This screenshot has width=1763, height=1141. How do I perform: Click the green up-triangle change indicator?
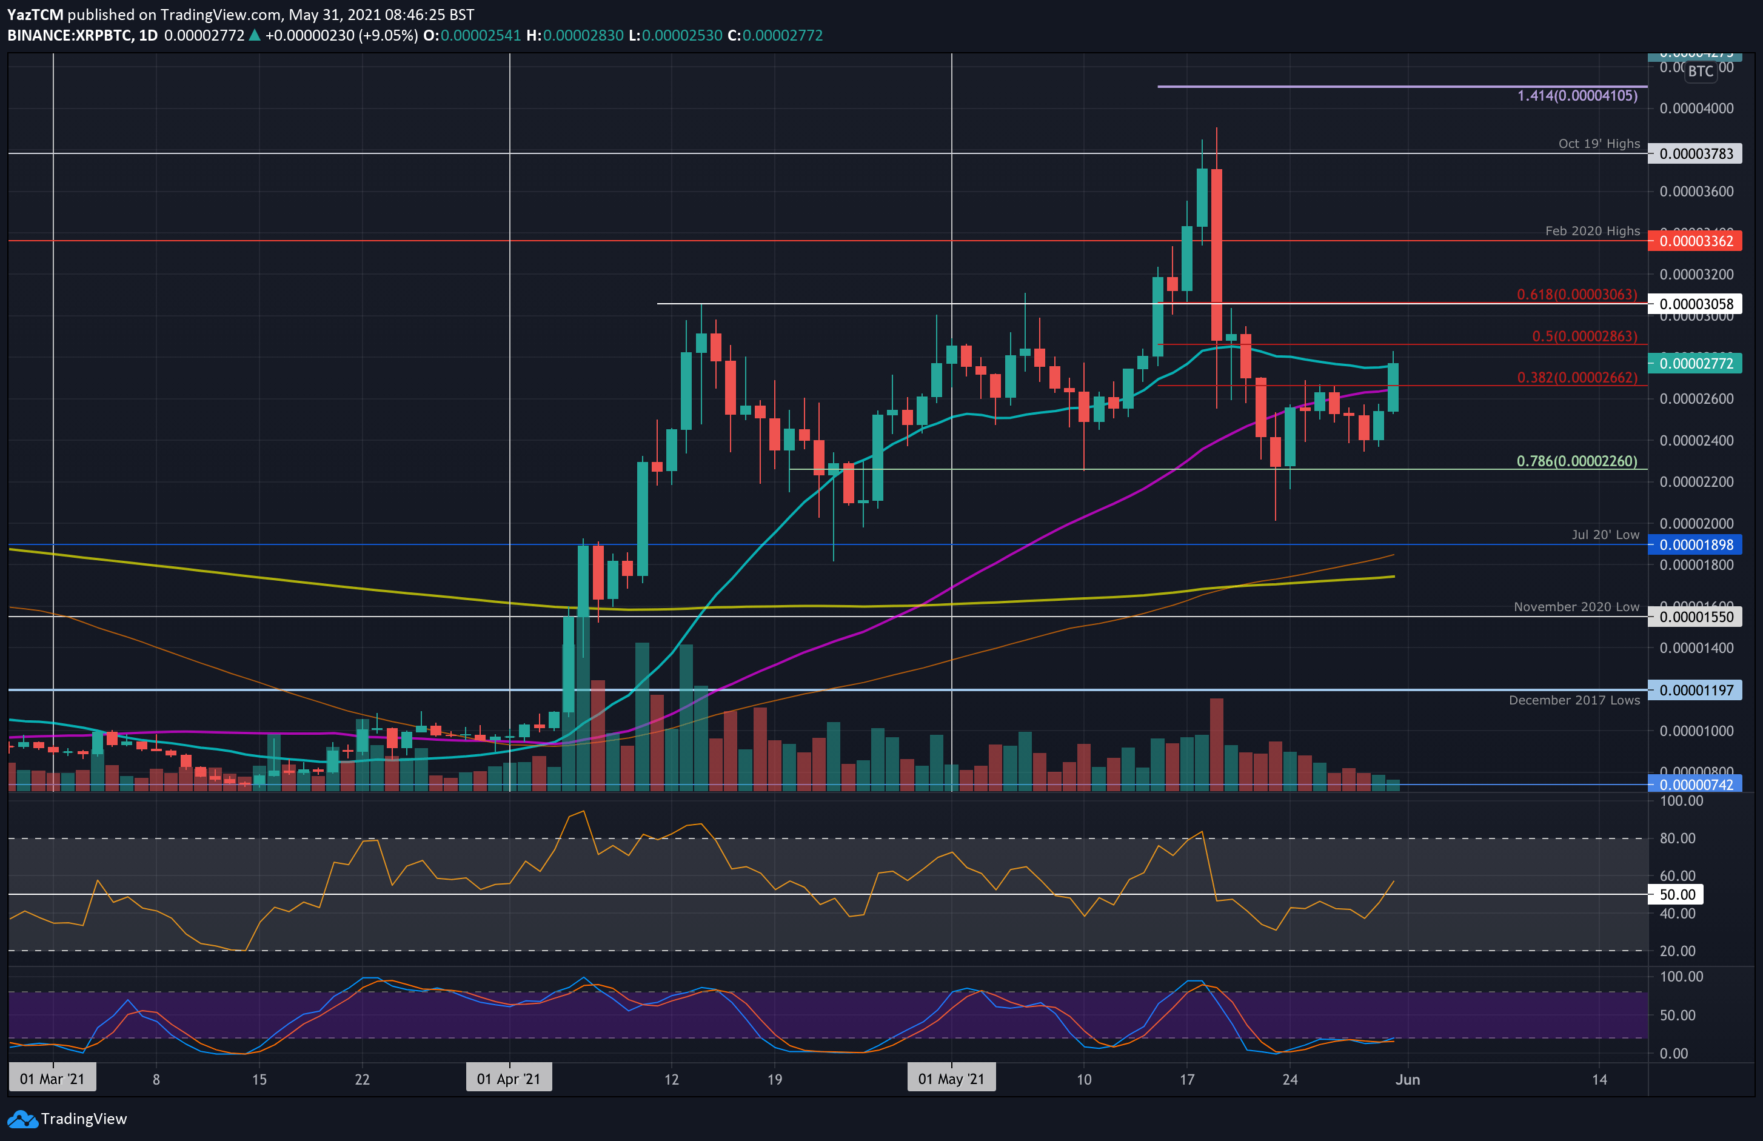(x=254, y=35)
